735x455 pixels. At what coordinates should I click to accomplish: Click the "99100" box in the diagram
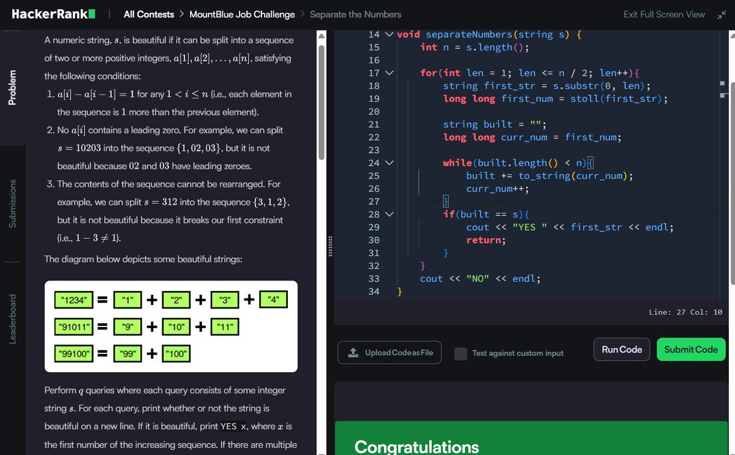point(74,353)
